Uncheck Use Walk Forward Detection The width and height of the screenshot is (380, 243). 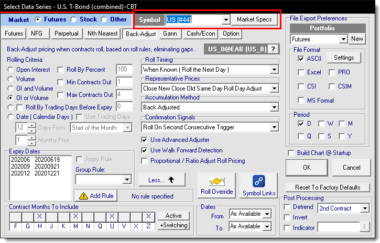tap(145, 150)
